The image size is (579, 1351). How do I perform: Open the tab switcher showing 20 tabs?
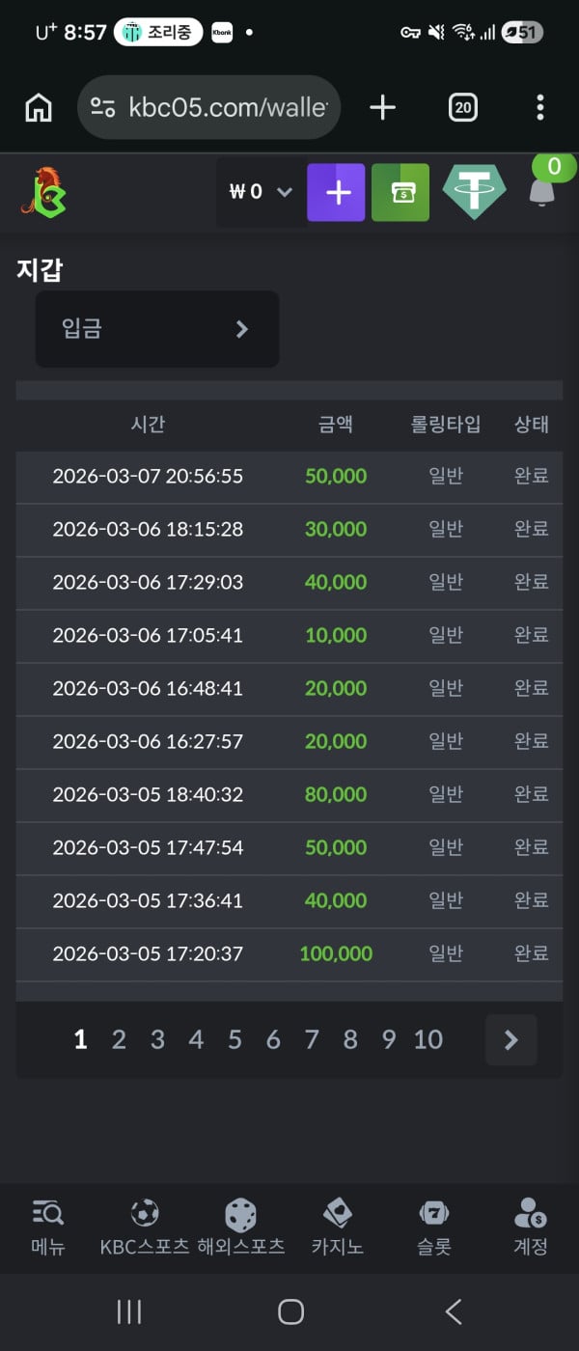coord(463,107)
